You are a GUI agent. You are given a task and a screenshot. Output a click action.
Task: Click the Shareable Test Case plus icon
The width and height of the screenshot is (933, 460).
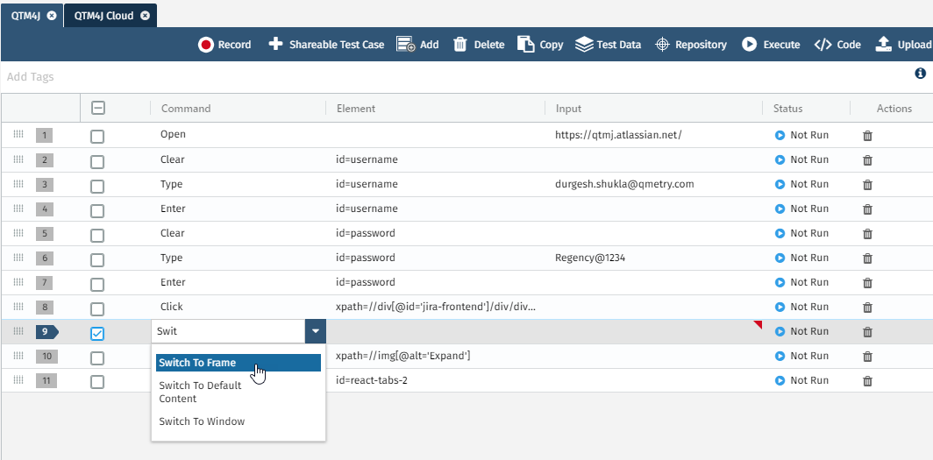275,45
